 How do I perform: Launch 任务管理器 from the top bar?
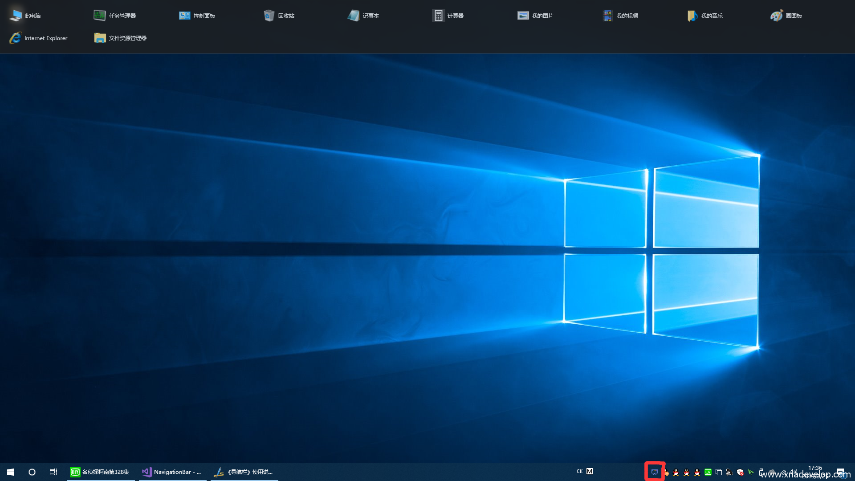(115, 16)
